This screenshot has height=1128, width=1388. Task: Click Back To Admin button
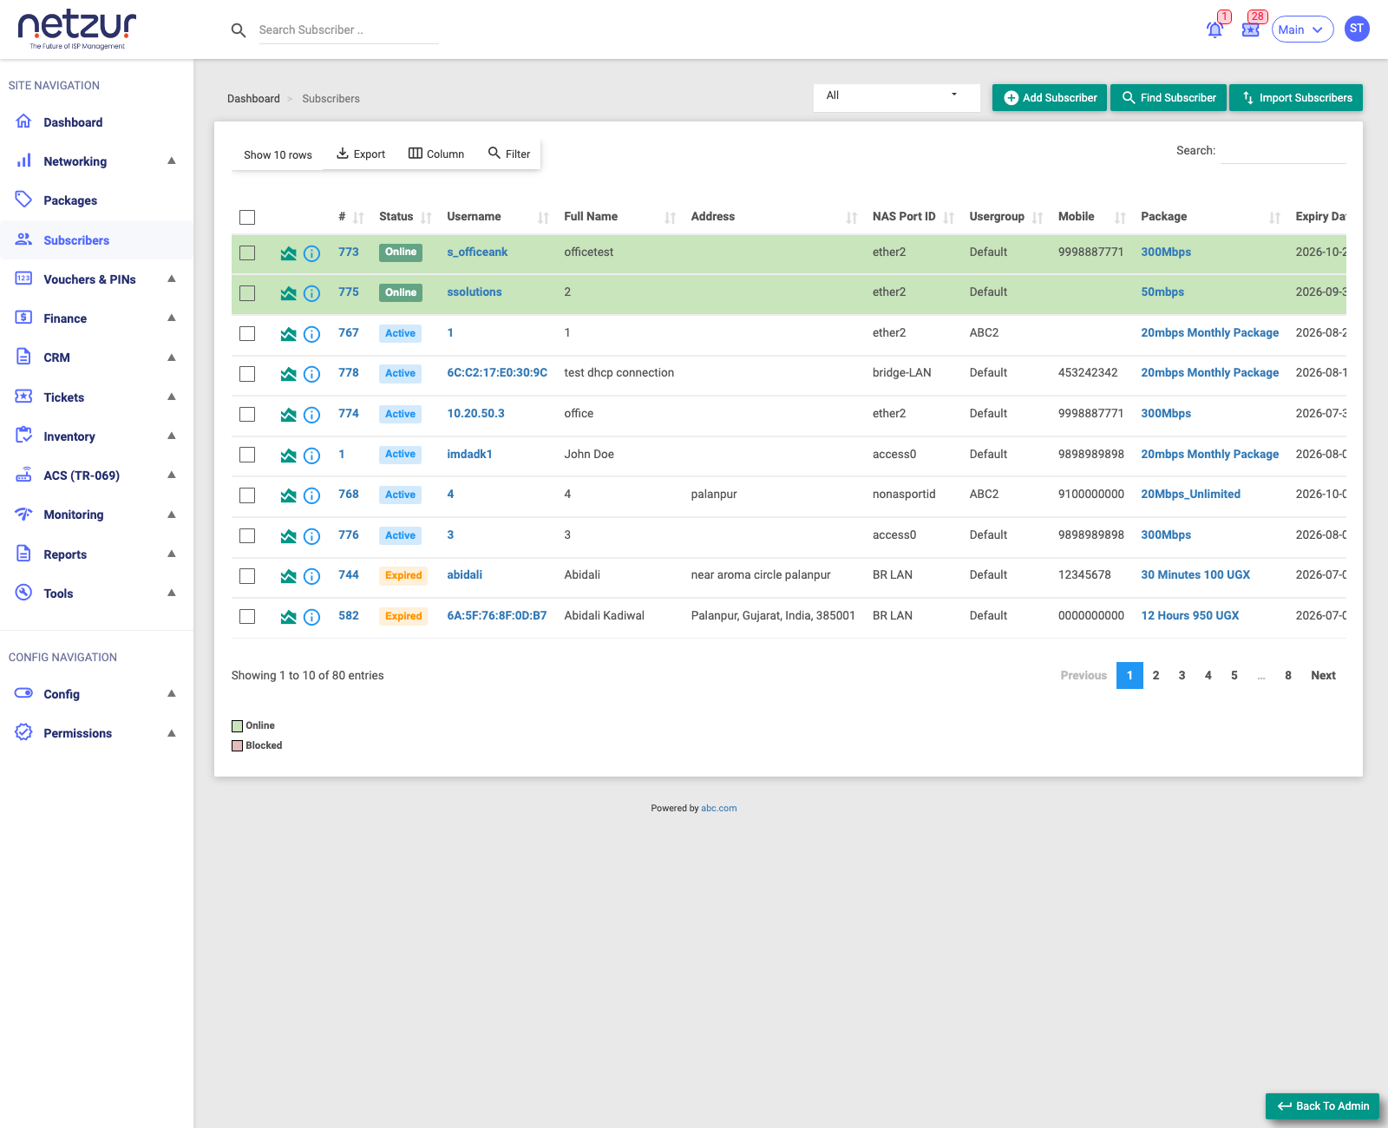(1322, 1106)
